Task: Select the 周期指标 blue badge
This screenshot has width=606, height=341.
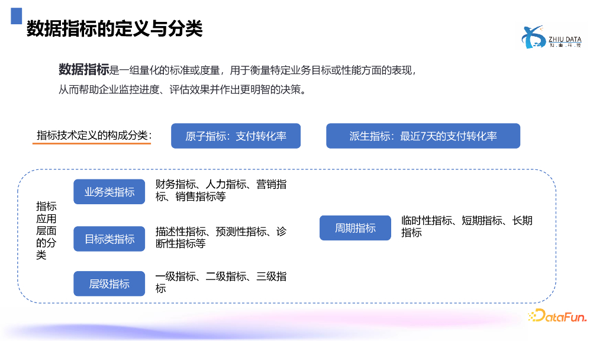Action: click(355, 227)
